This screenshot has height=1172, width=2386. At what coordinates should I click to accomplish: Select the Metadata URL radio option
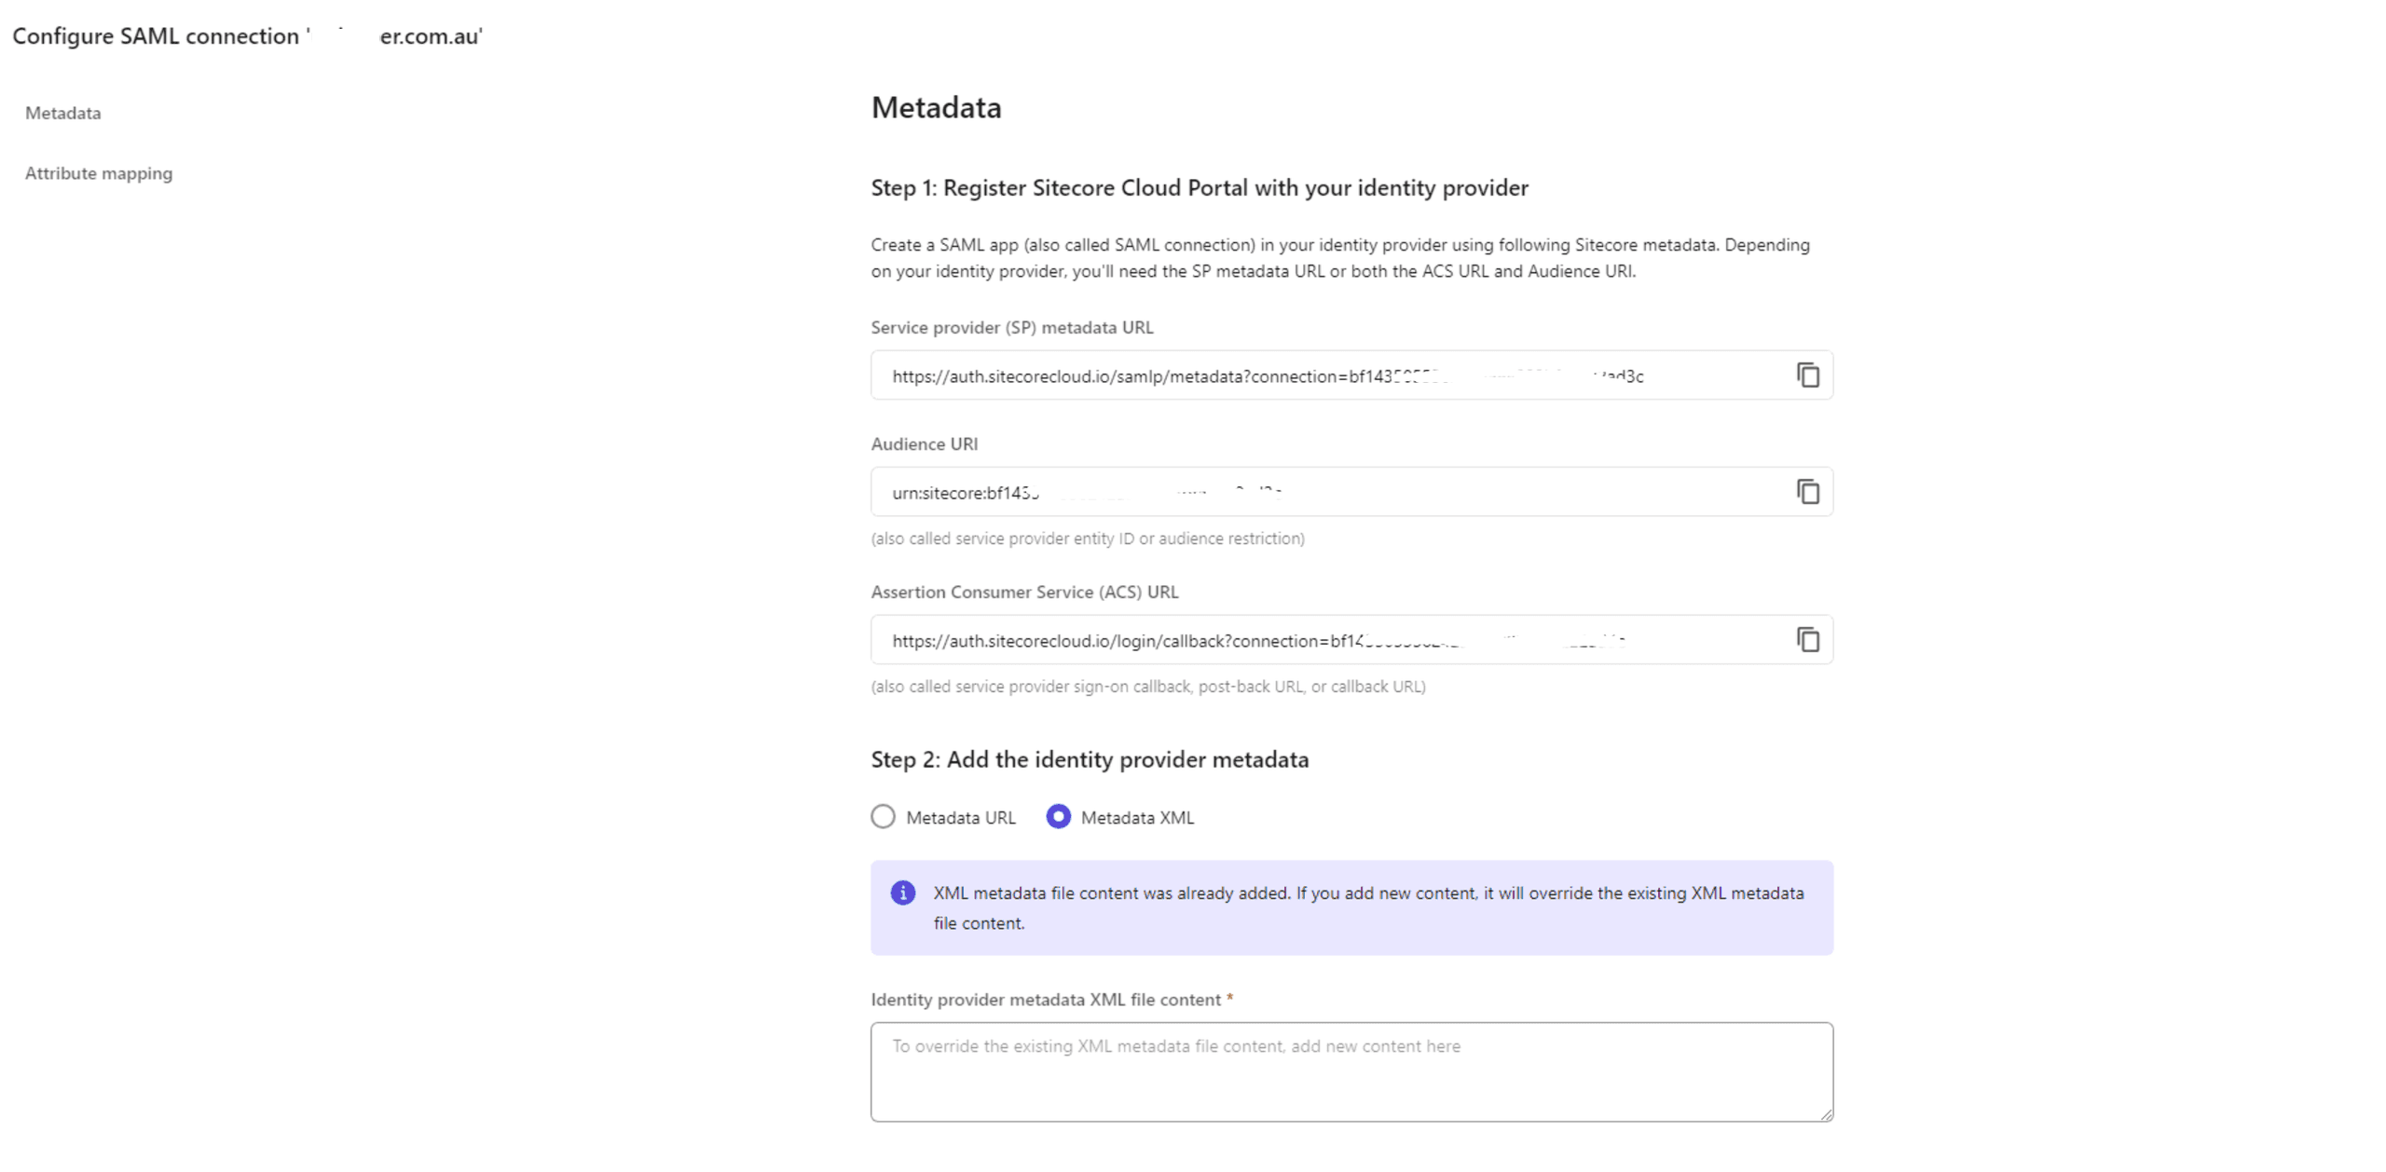click(883, 817)
